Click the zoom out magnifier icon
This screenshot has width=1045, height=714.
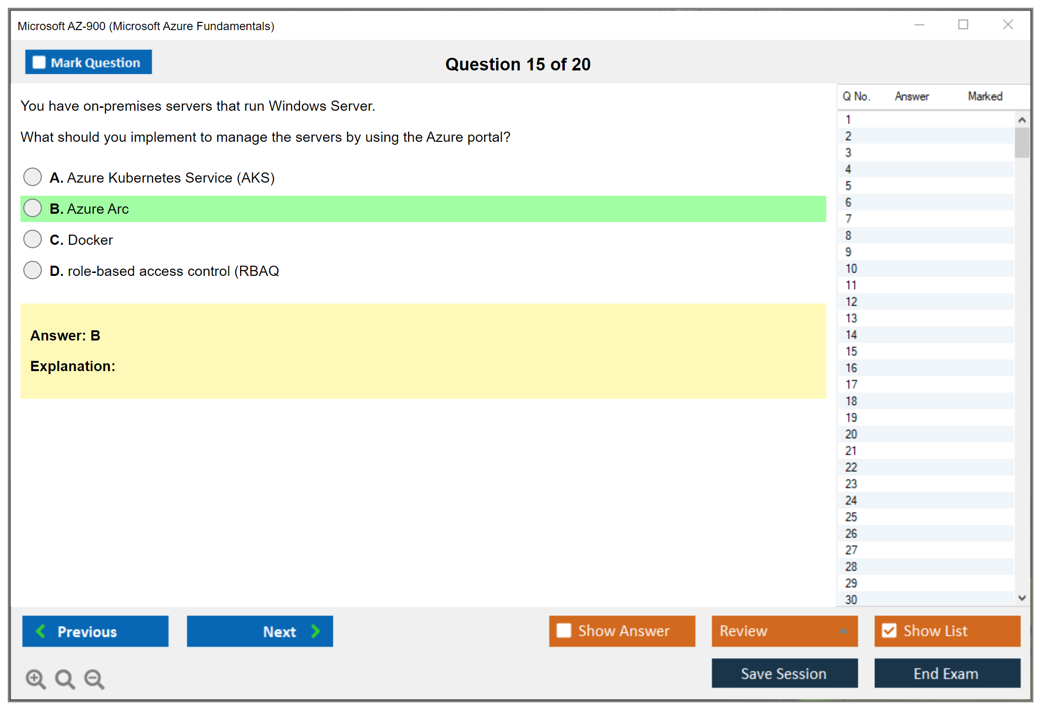point(94,679)
